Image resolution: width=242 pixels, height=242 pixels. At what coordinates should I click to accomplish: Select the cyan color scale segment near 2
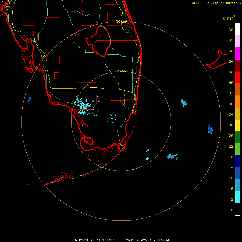coord(237,197)
